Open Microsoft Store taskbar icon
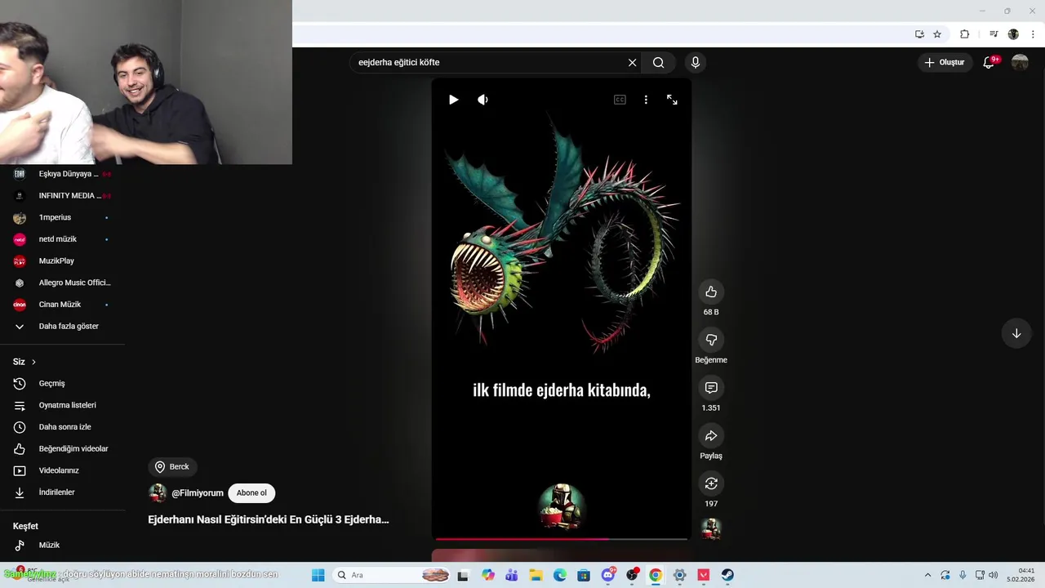The image size is (1045, 588). (584, 575)
